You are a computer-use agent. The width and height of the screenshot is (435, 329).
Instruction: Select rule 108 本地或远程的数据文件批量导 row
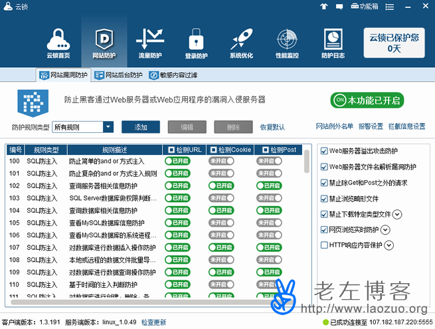(154, 260)
